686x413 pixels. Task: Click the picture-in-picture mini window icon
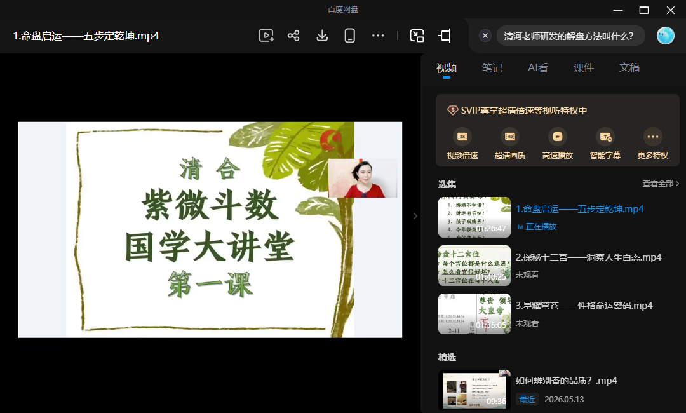[x=417, y=36]
